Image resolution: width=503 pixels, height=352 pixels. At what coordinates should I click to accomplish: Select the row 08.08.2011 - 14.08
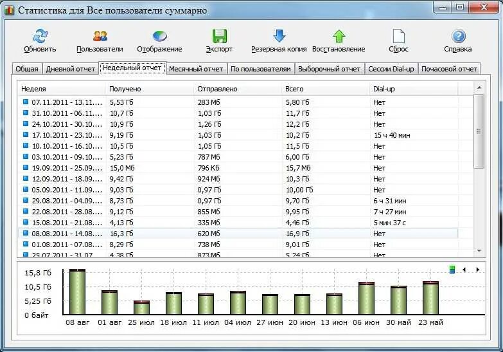(x=238, y=234)
